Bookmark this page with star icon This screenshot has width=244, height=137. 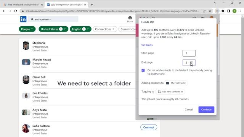[x=210, y=11]
